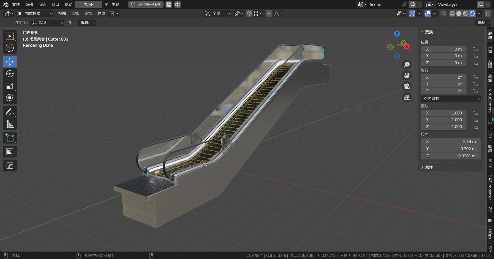Select wireframe viewport shading

[452, 14]
